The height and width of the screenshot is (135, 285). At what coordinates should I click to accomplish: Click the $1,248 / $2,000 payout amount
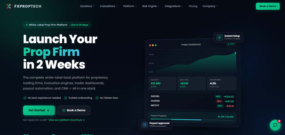[x=226, y=117]
